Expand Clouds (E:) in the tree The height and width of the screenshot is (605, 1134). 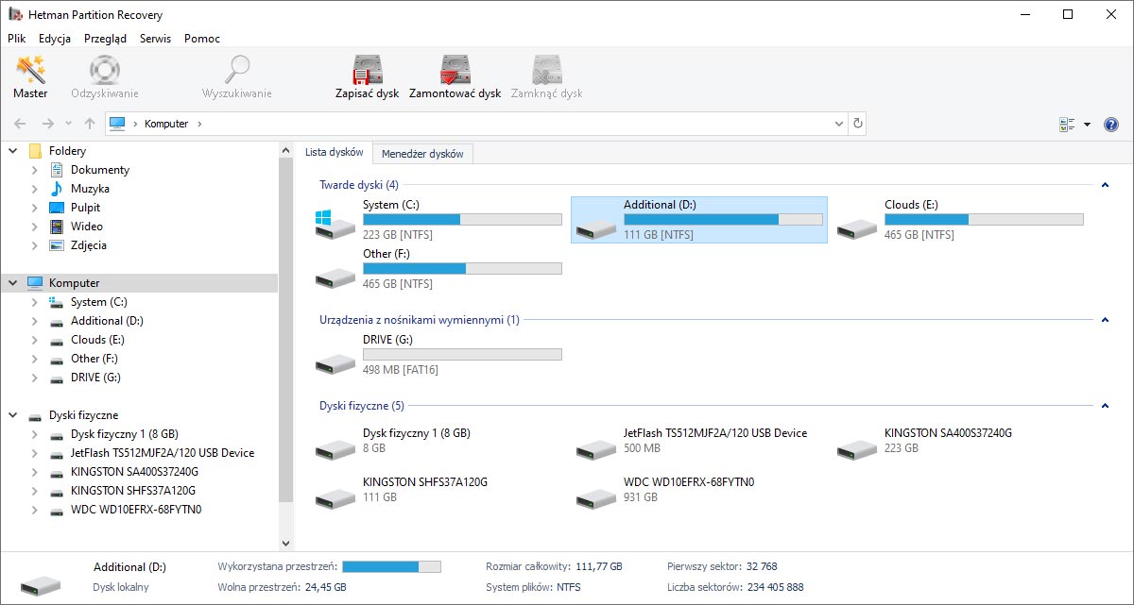click(34, 340)
